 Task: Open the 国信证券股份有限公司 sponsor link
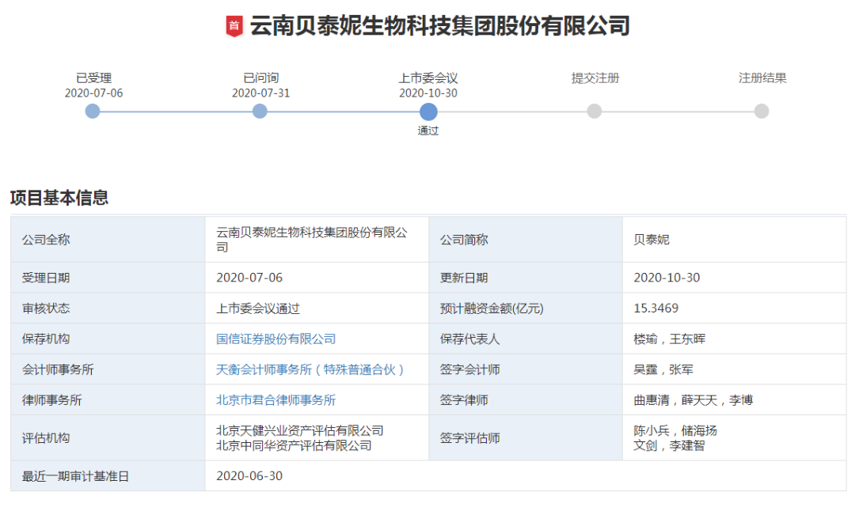[x=276, y=339]
